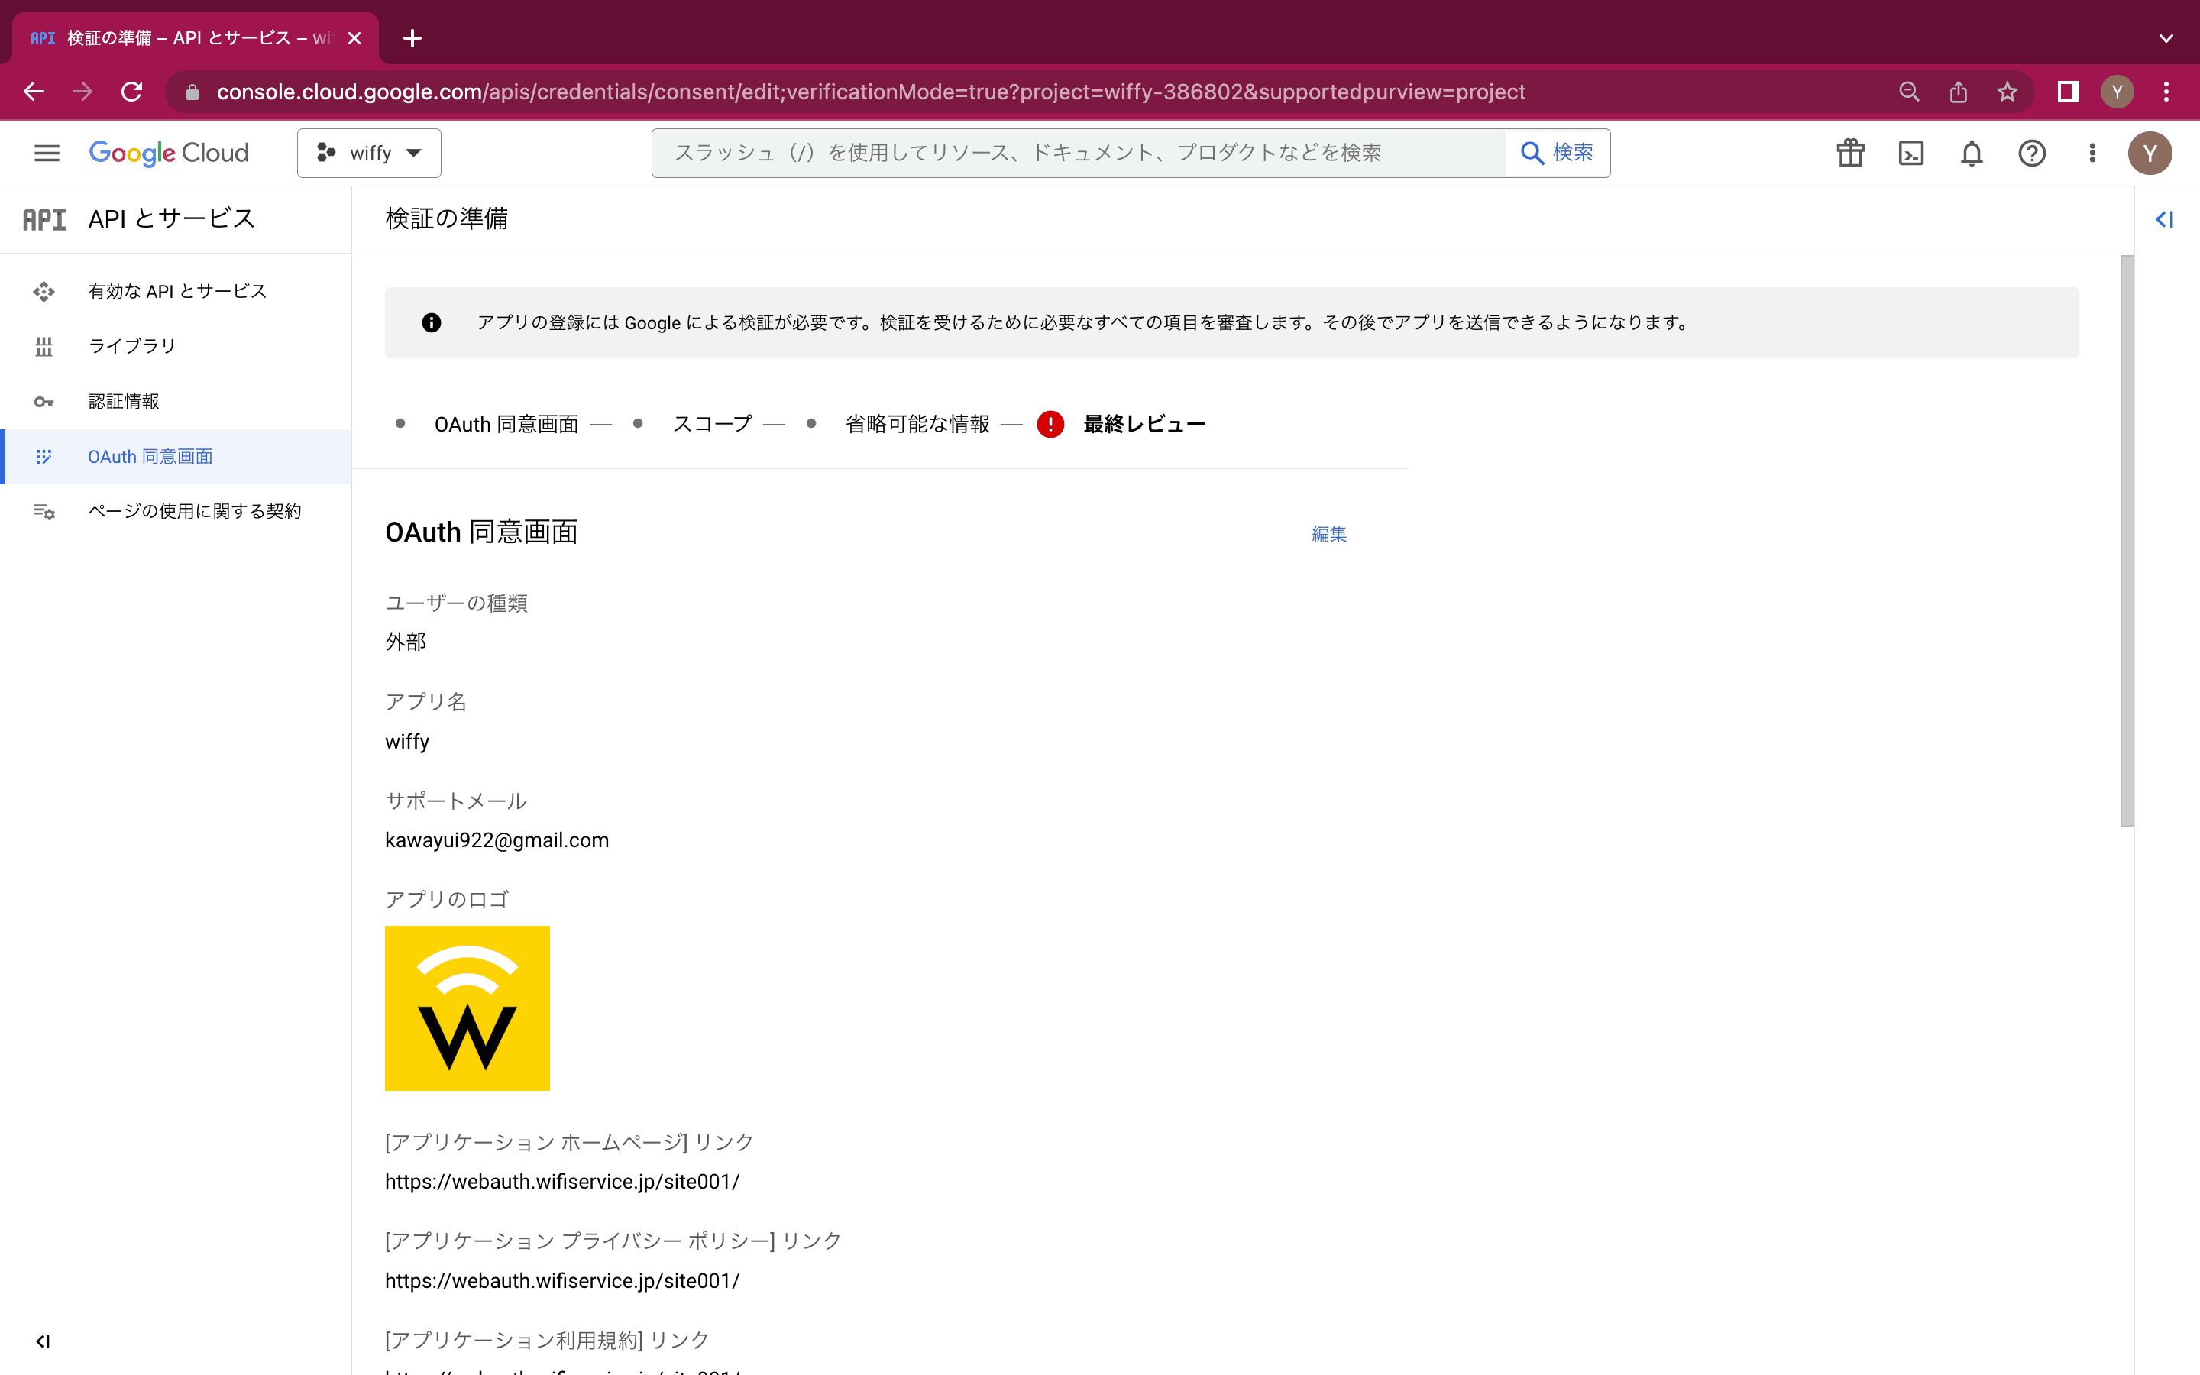Click the API とサービス header icon
2200x1375 pixels.
[x=44, y=219]
